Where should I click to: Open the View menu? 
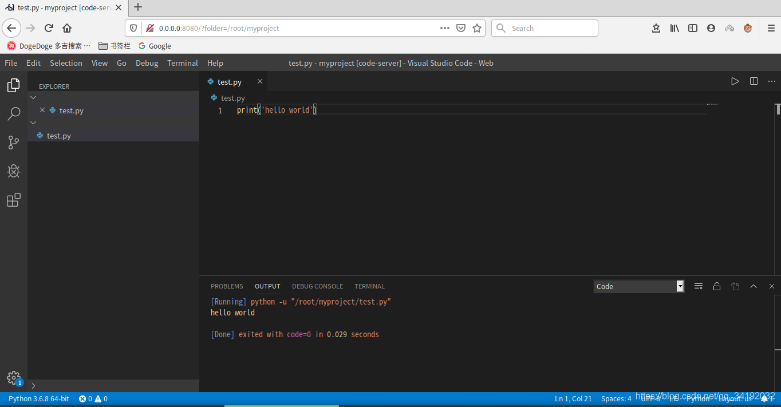coord(100,63)
